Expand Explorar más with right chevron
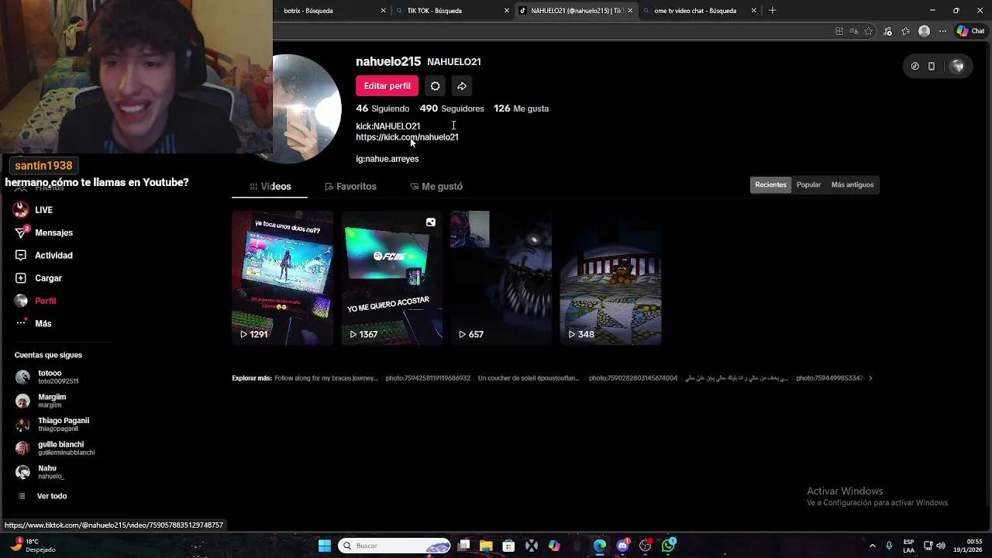This screenshot has height=558, width=992. click(x=870, y=378)
